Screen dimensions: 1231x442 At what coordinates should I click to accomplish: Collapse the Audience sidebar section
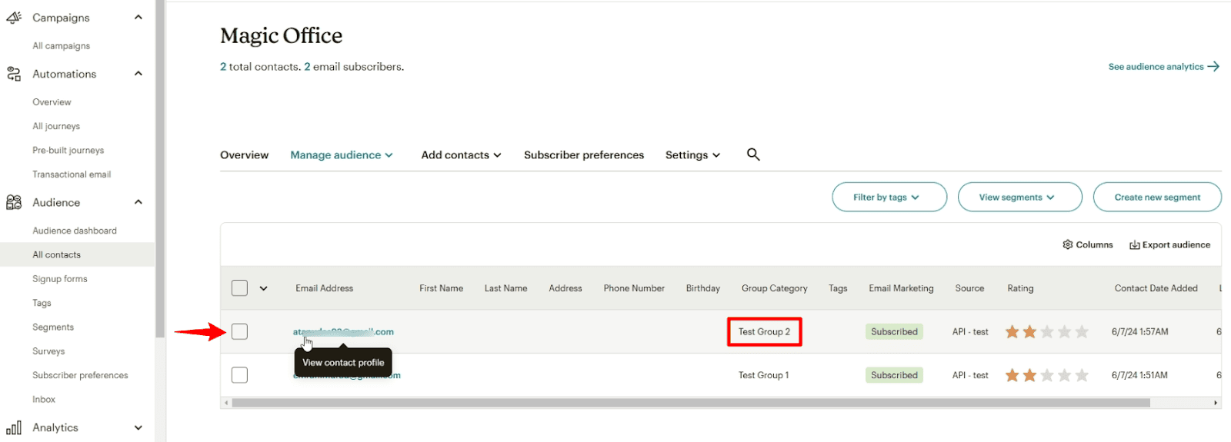pyautogui.click(x=138, y=202)
